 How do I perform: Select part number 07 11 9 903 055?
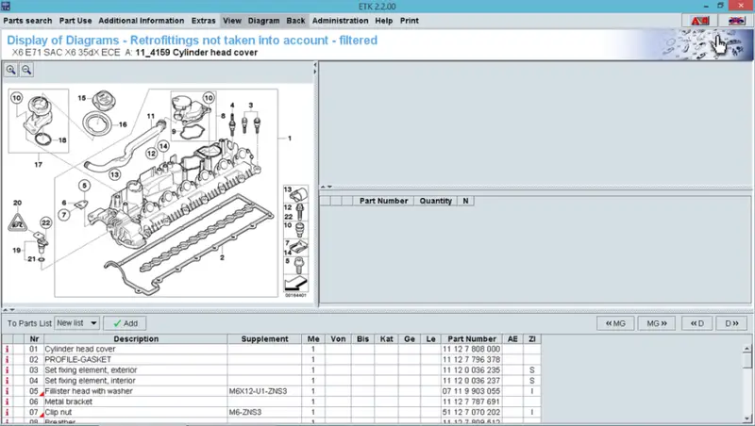click(471, 391)
